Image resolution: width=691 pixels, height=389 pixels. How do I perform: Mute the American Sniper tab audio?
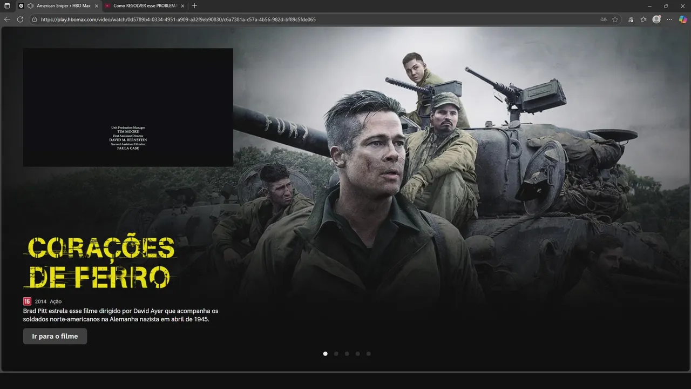(x=30, y=6)
